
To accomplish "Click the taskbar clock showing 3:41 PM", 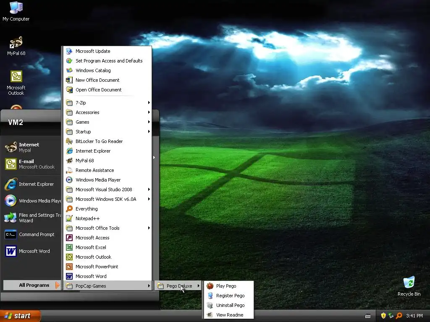I will 414,316.
